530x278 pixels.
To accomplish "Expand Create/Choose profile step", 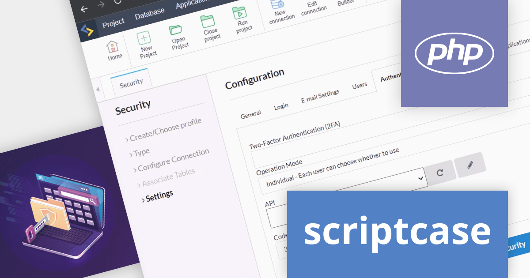I will coord(165,125).
